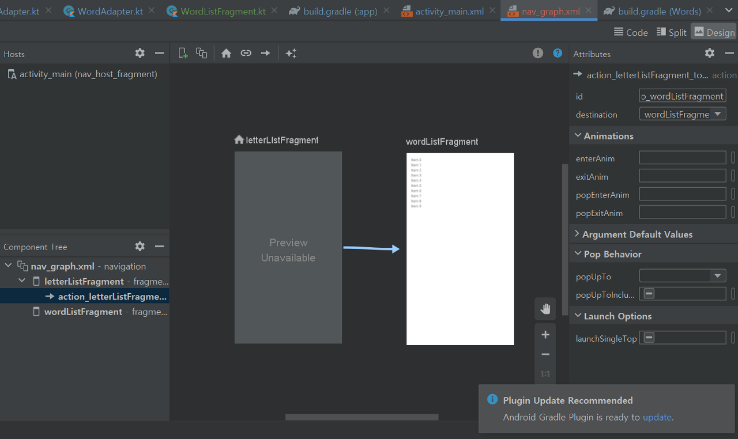The width and height of the screenshot is (738, 439).
Task: Select wordListFragment preview on canvas
Action: (x=460, y=249)
